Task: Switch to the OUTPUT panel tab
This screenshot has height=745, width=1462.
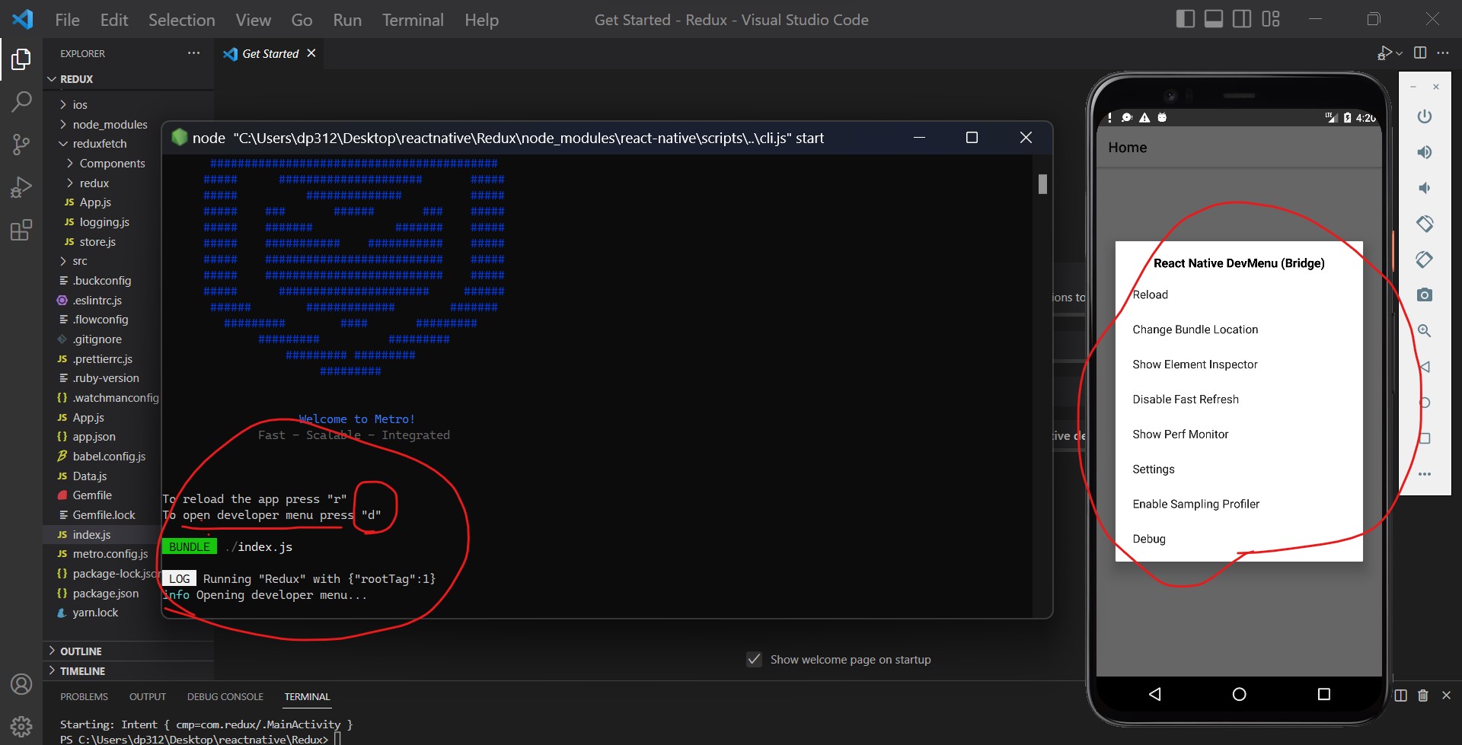Action: pos(147,696)
